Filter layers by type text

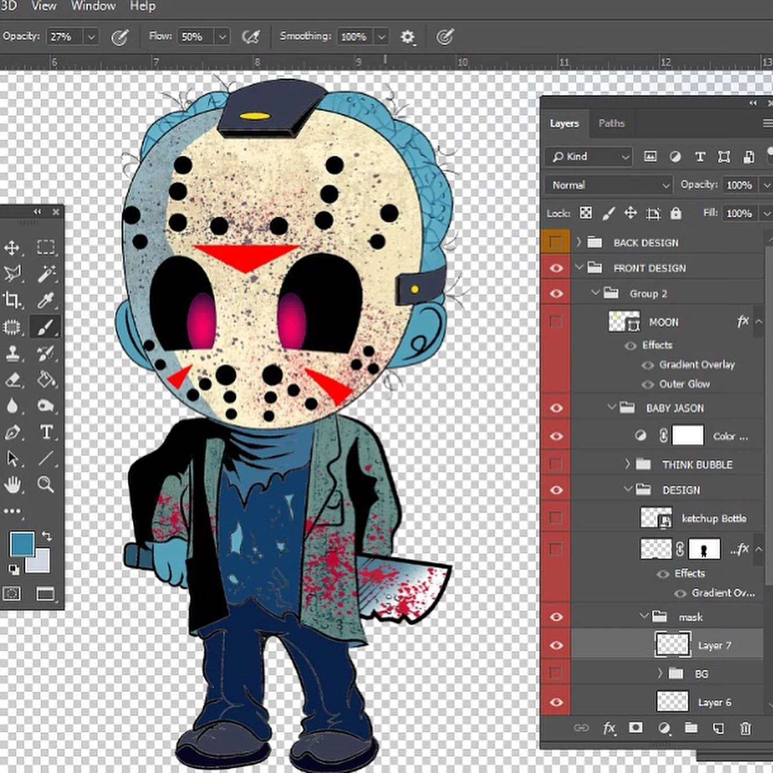(x=700, y=156)
